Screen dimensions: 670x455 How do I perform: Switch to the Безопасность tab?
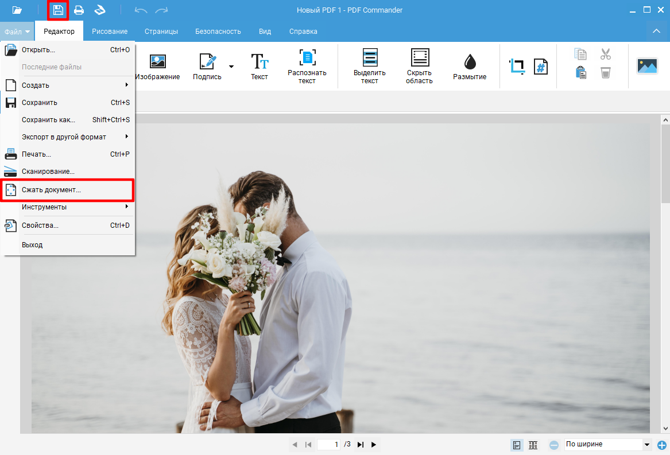218,32
